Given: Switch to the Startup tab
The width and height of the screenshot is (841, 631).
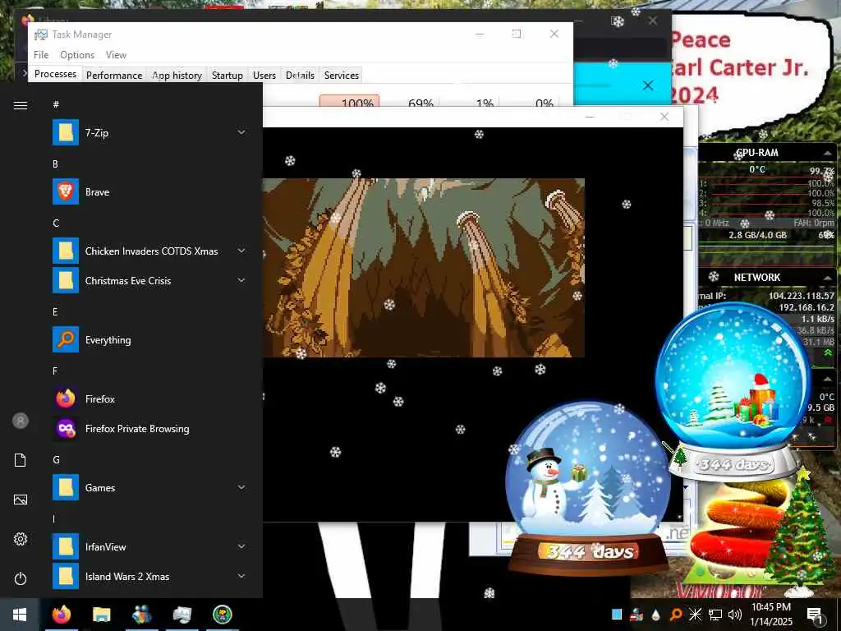Looking at the screenshot, I should pyautogui.click(x=227, y=75).
